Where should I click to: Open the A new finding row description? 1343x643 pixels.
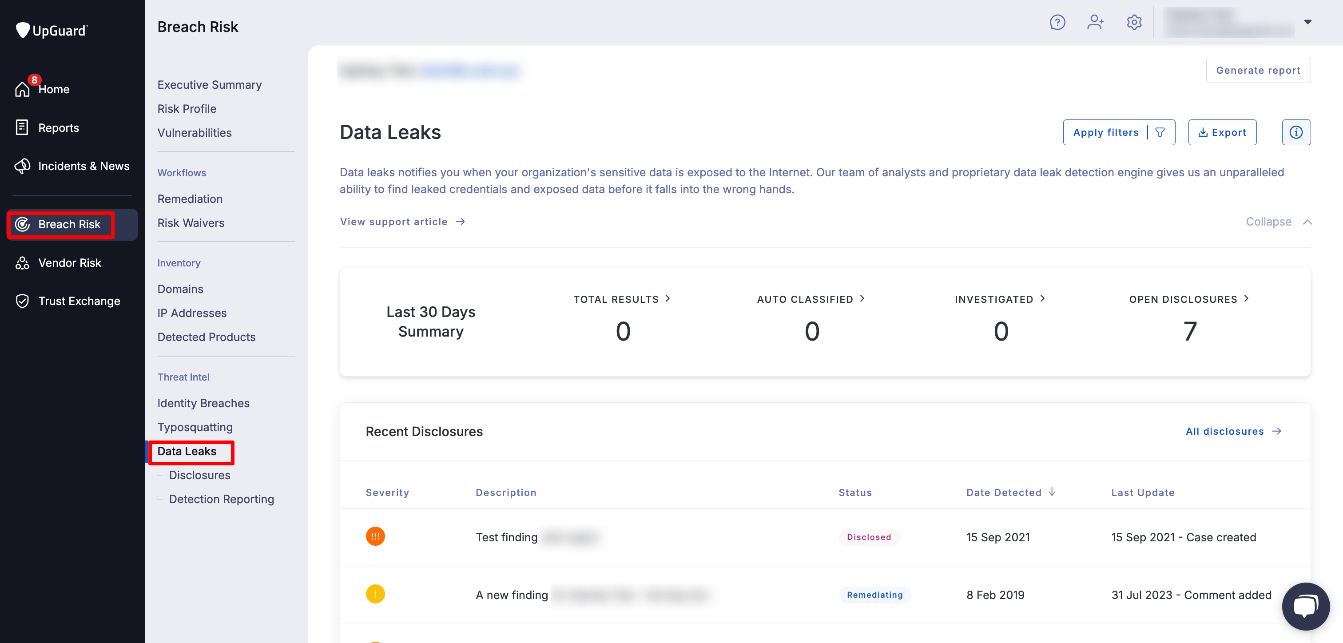coord(592,595)
